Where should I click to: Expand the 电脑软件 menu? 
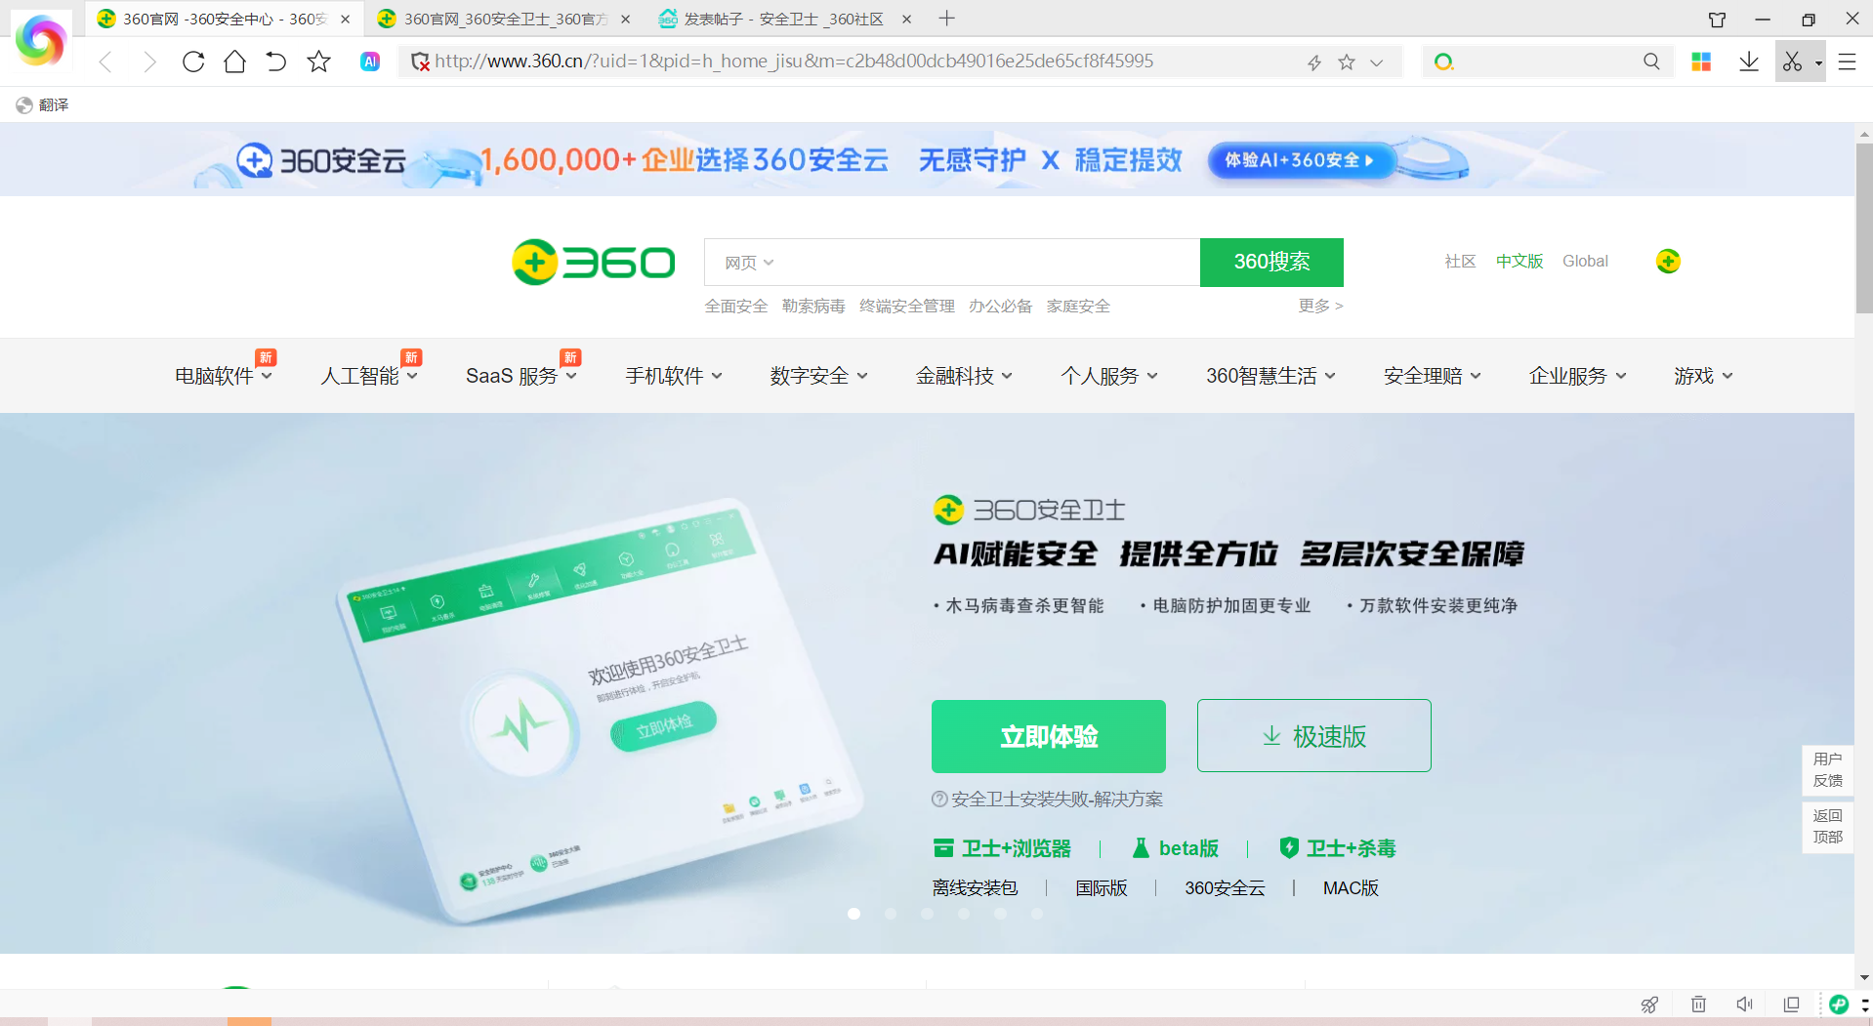(224, 376)
